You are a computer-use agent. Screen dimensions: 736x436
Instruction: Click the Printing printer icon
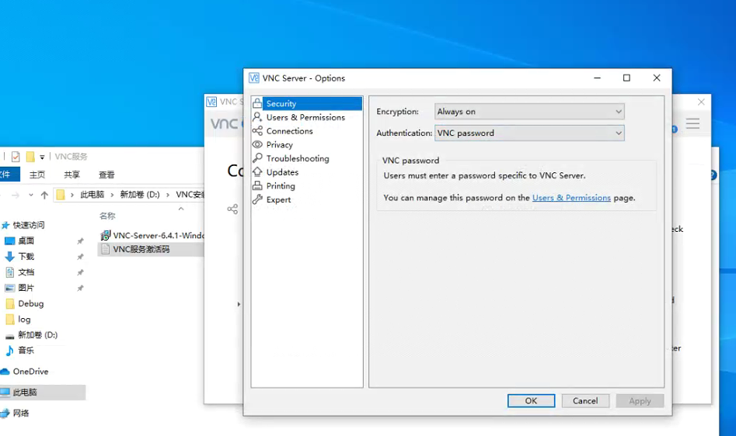[257, 185]
